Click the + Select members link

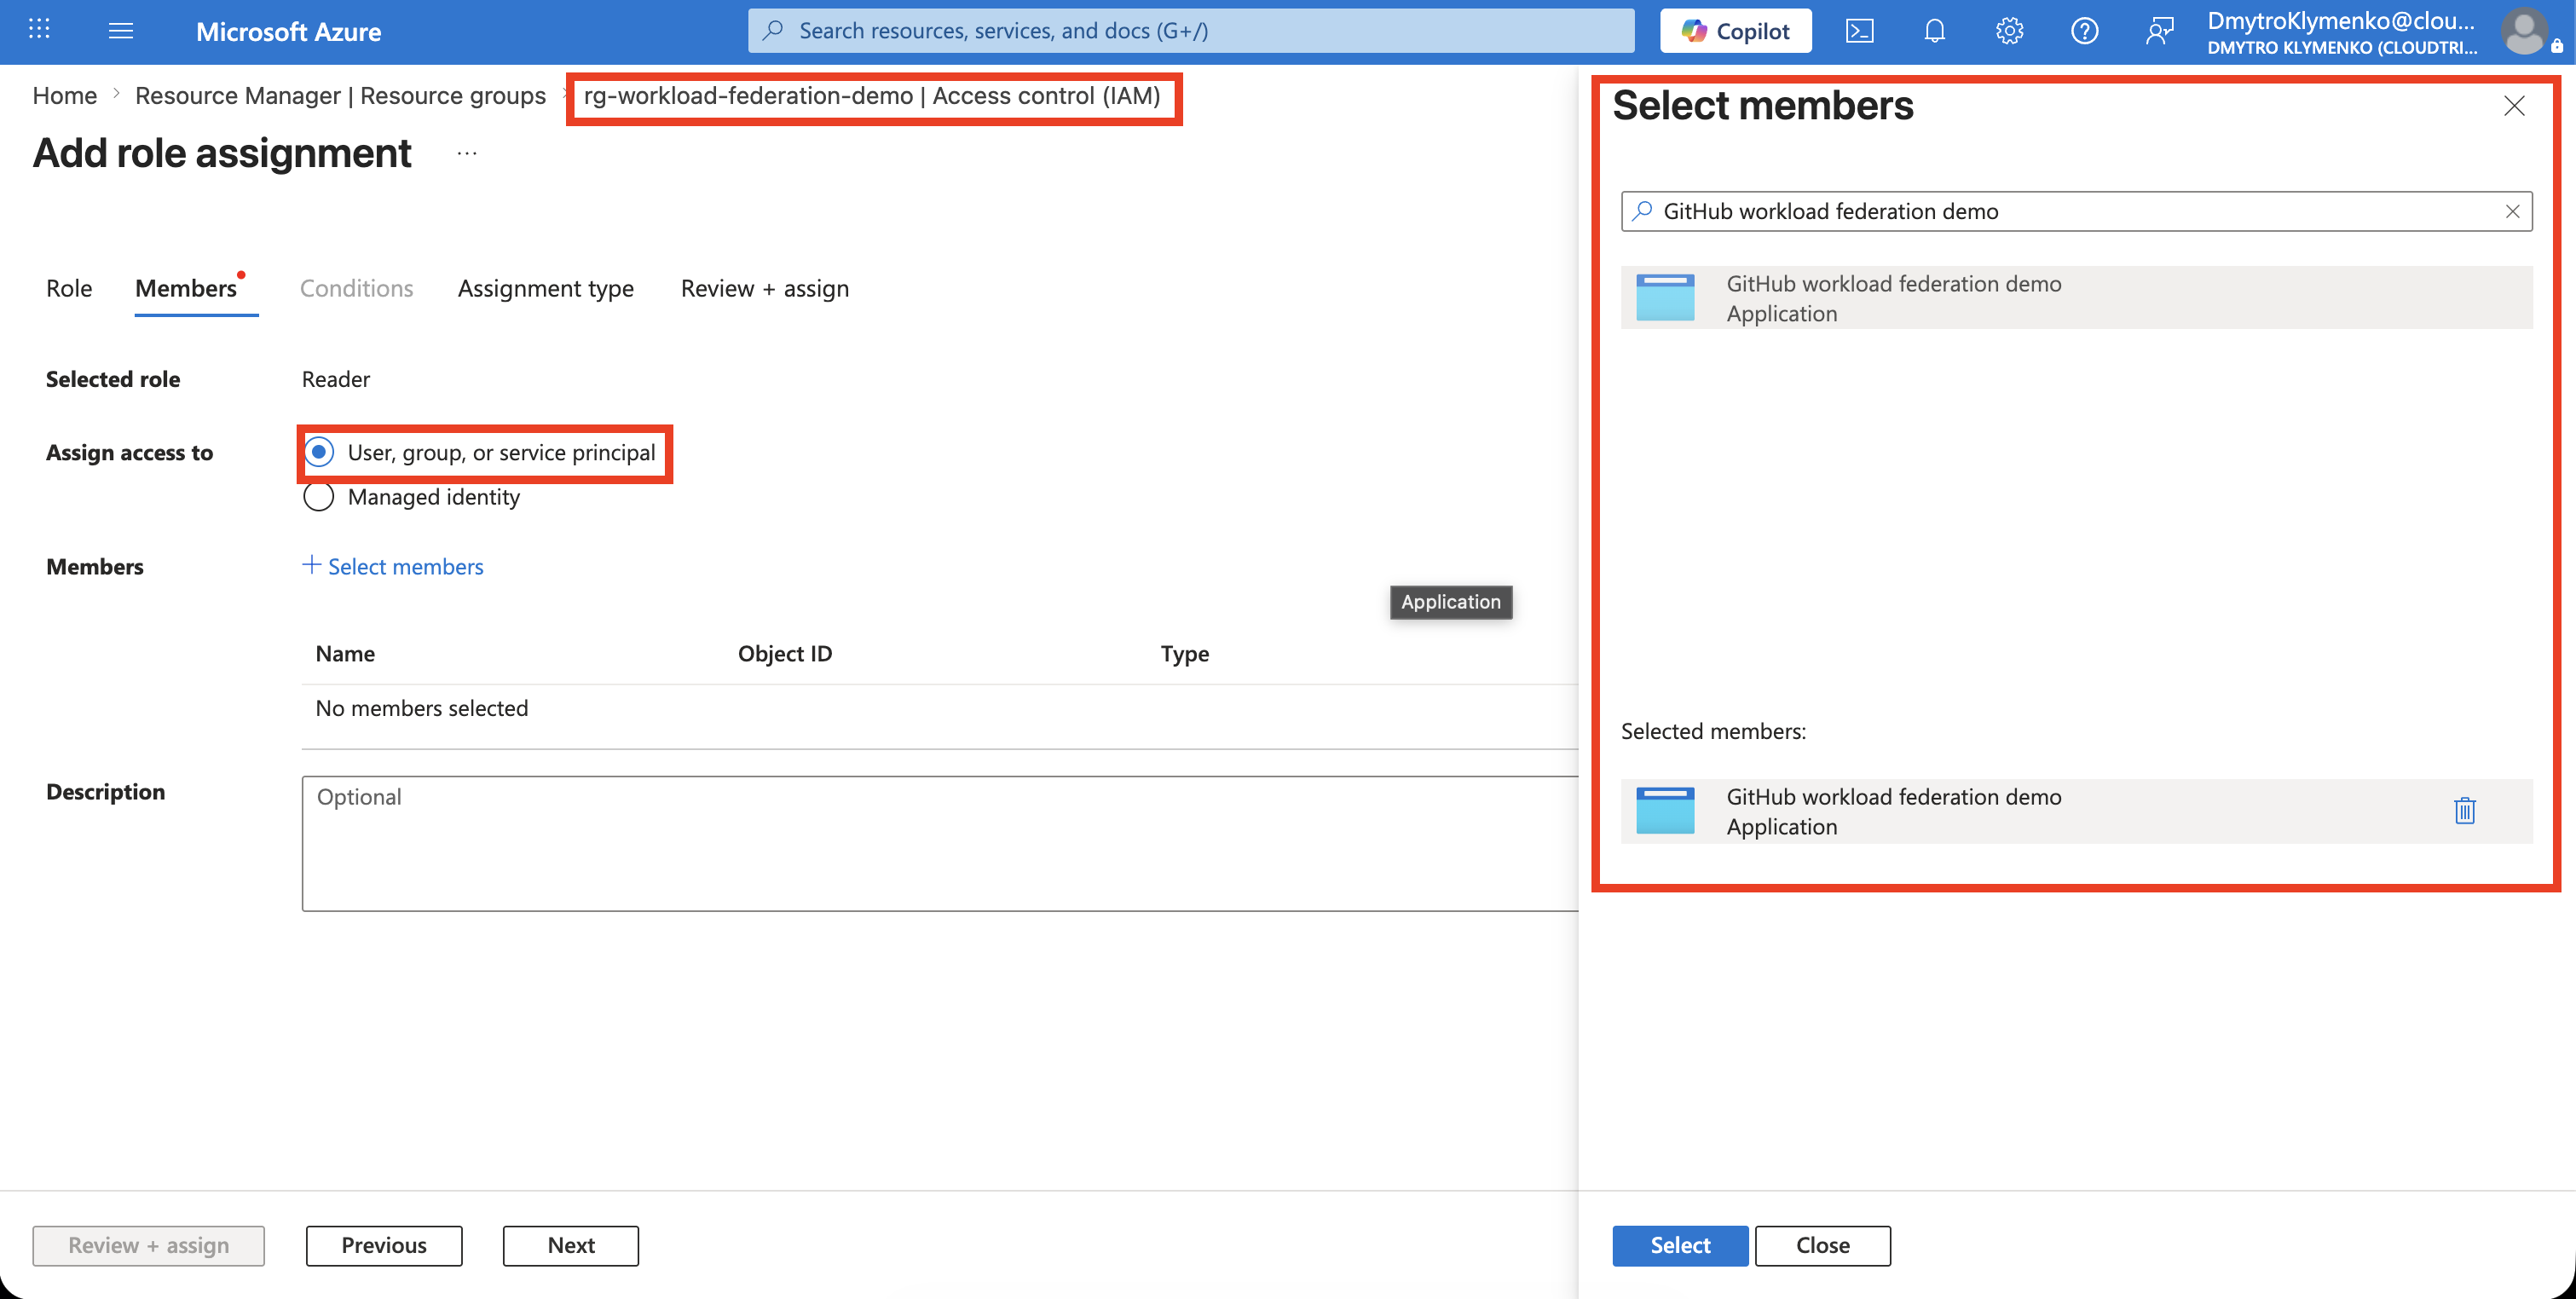click(393, 566)
